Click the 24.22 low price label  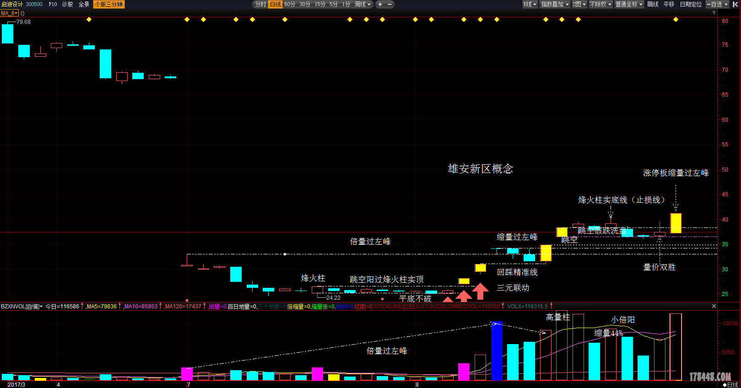[333, 298]
